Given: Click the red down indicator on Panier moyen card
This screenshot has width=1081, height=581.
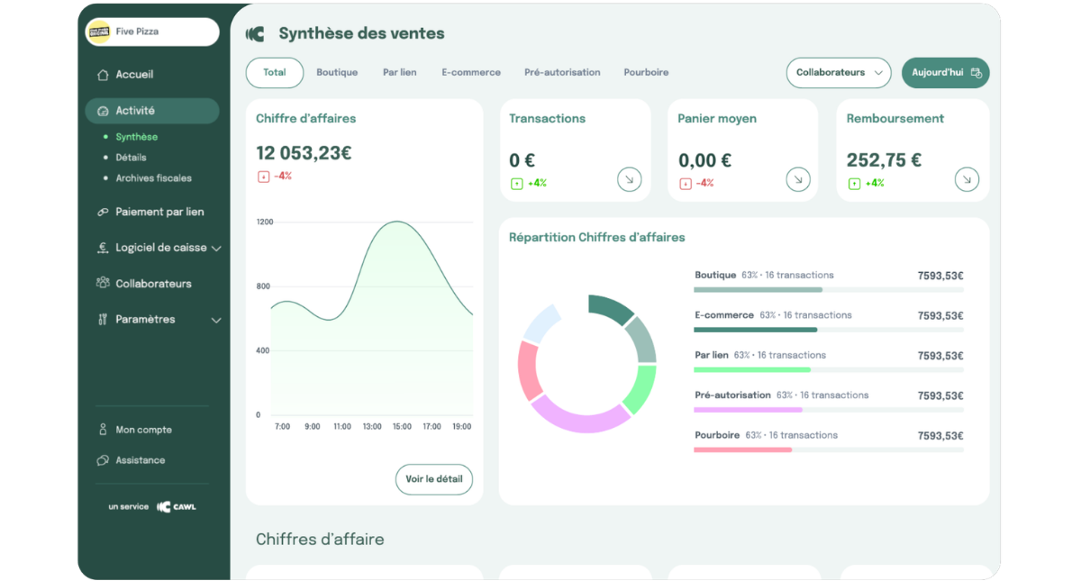Looking at the screenshot, I should pyautogui.click(x=686, y=184).
